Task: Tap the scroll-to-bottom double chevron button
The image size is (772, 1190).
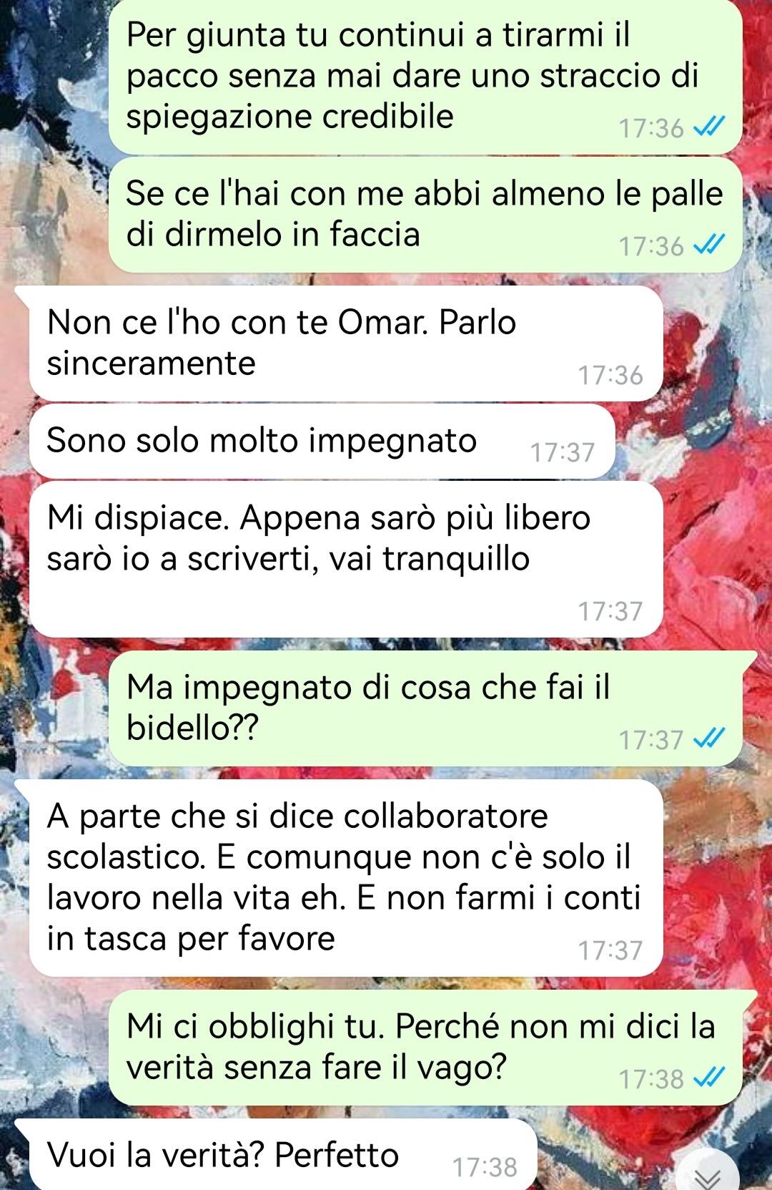Action: click(x=708, y=1175)
